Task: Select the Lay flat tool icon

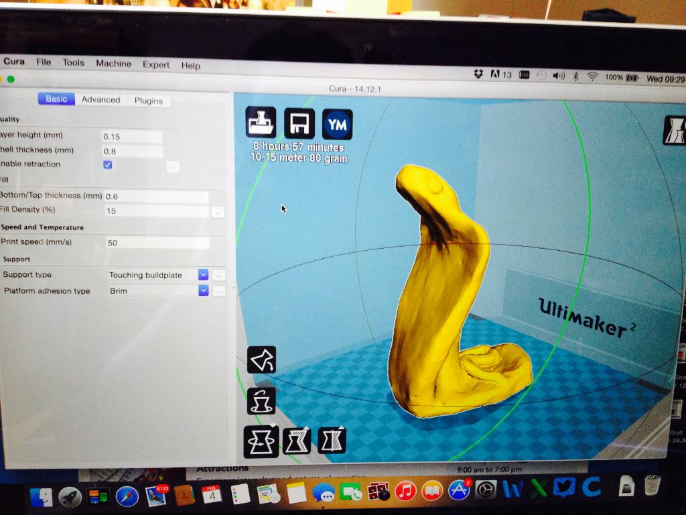Action: [262, 360]
